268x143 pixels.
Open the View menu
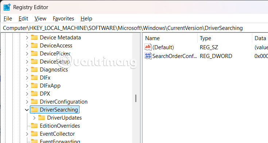[40, 19]
